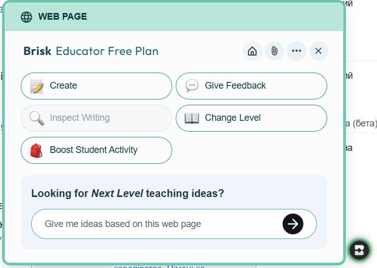Click the red backpack icon

coord(36,150)
